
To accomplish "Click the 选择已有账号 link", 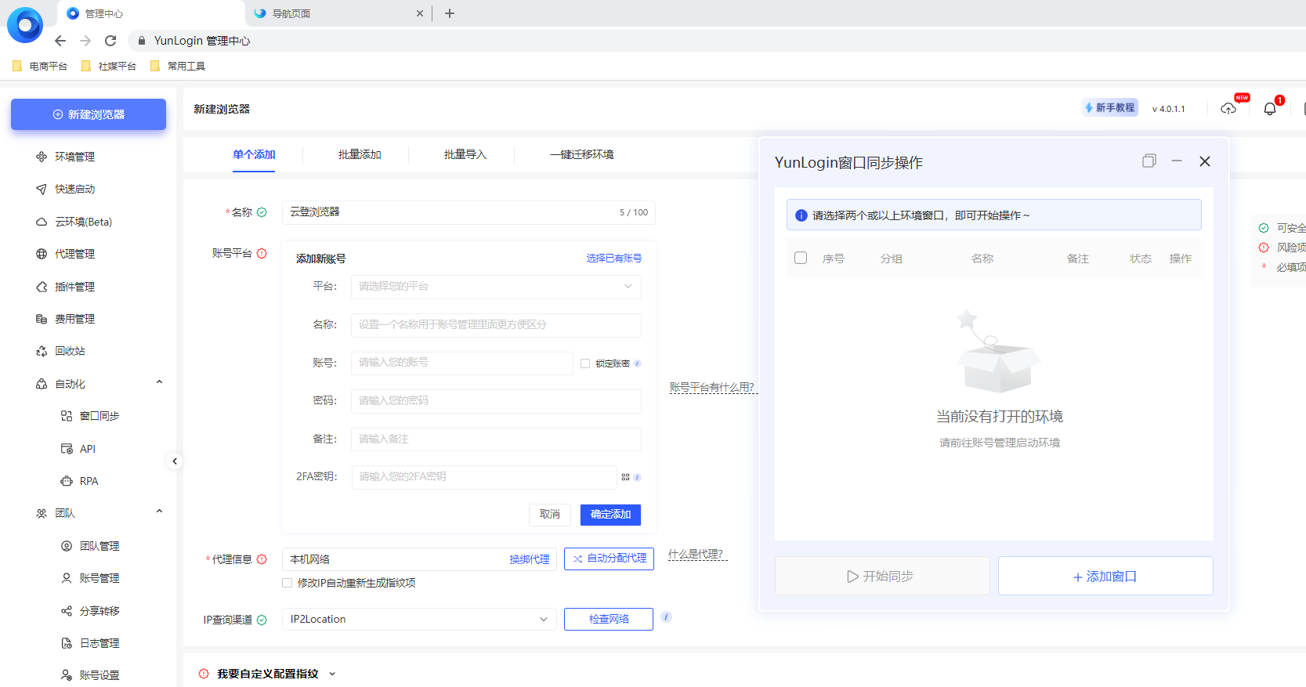I will tap(613, 259).
